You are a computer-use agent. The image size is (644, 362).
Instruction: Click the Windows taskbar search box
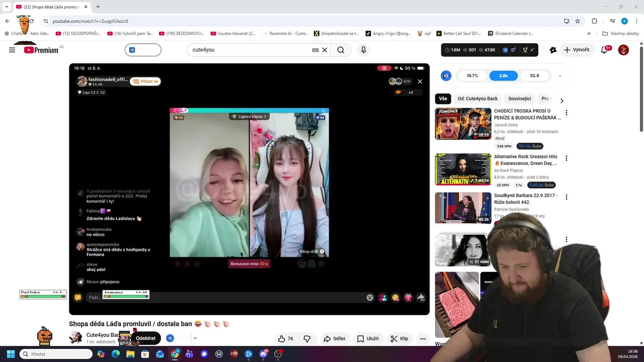point(56,354)
